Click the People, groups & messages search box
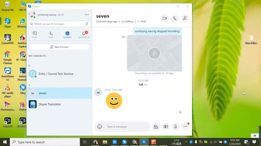This screenshot has width=261, height=146. 56,24
